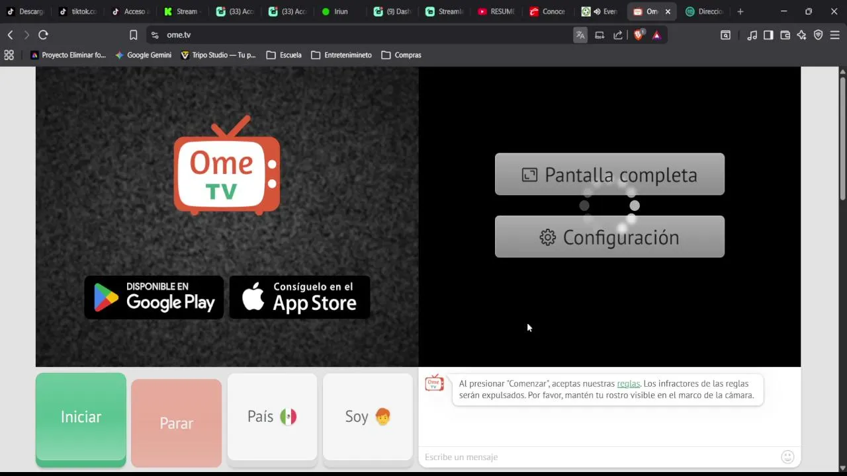Image resolution: width=847 pixels, height=476 pixels.
Task: Click the tab search icon in toolbar
Action: pos(725,35)
